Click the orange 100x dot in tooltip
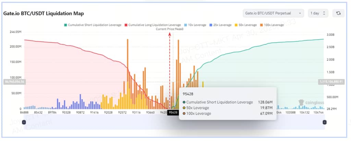 tap(184, 113)
